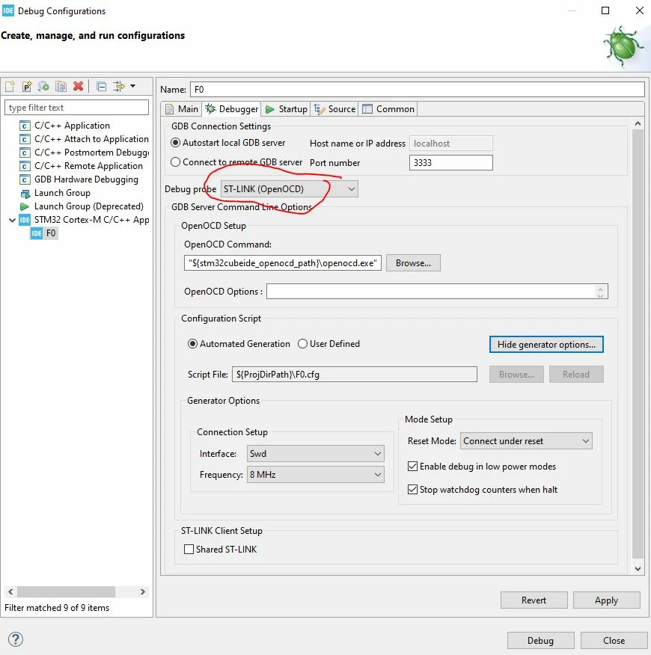Click the Revert button
The height and width of the screenshot is (655, 651).
point(534,600)
